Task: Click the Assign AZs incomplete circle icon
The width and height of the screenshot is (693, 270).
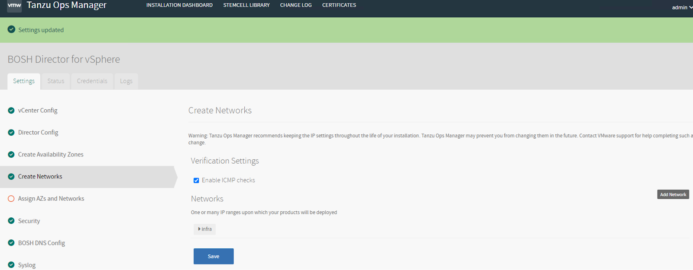Action: point(11,199)
